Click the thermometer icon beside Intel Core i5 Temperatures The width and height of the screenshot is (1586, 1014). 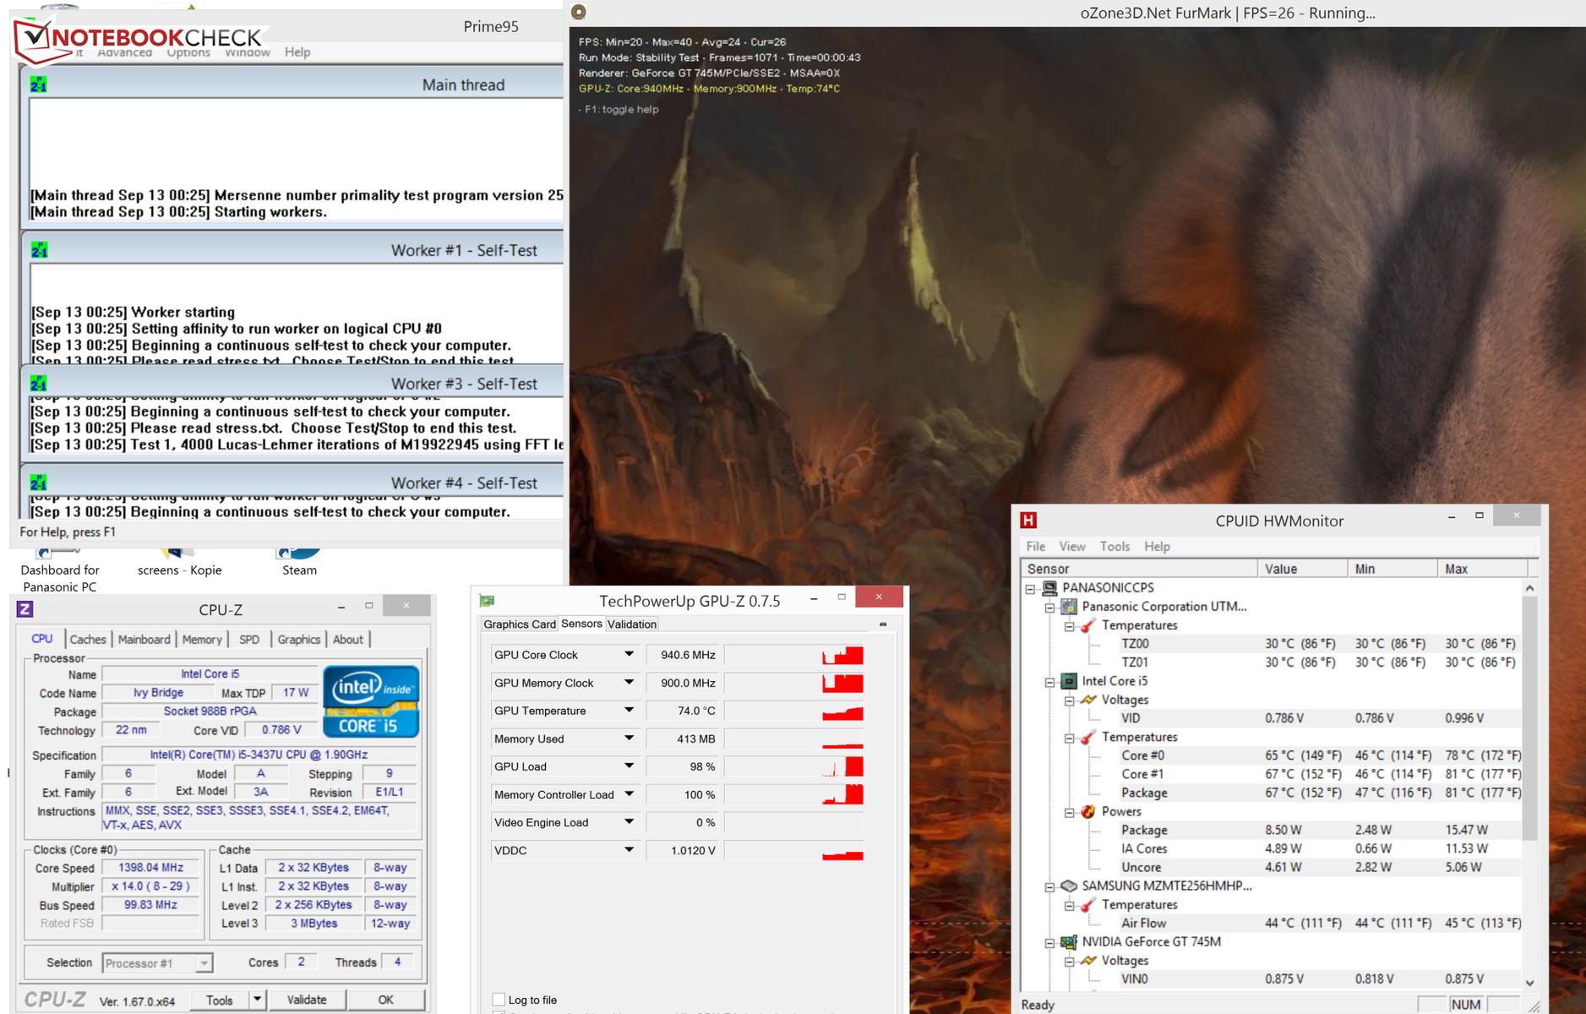point(1088,737)
